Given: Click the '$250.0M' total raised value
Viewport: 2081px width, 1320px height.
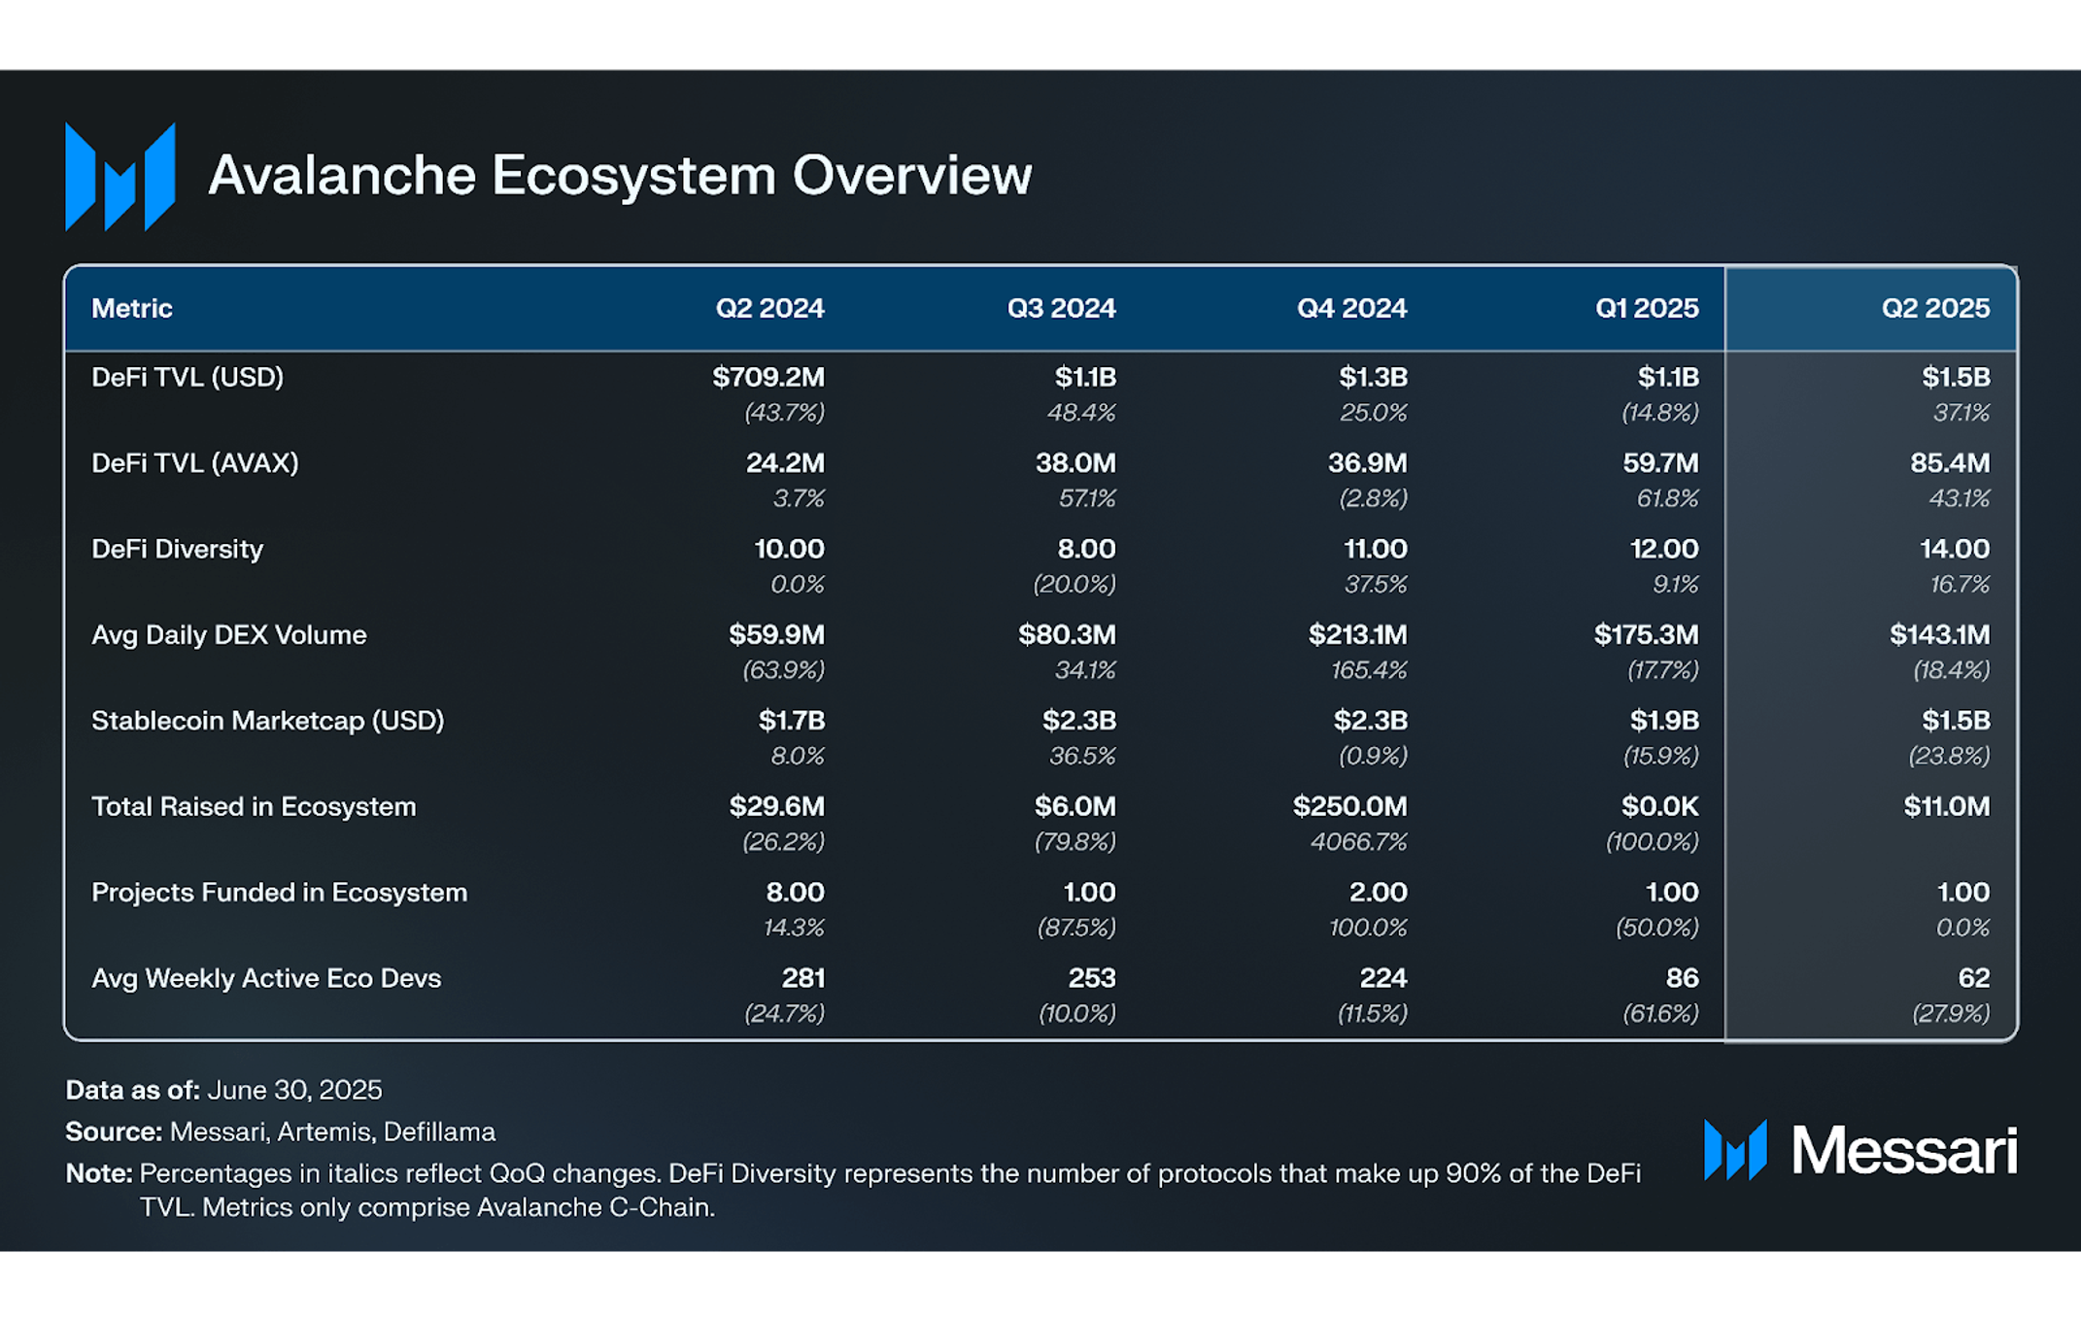Looking at the screenshot, I should 1349,806.
